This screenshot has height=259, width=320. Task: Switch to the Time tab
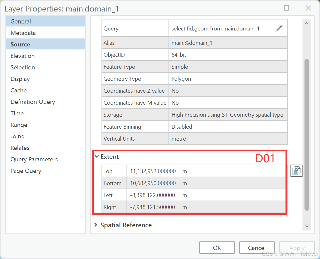45,113
